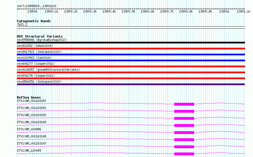Click the 13900.4k ruler tick label
This screenshot has width=253, height=157.
(x=109, y=11)
